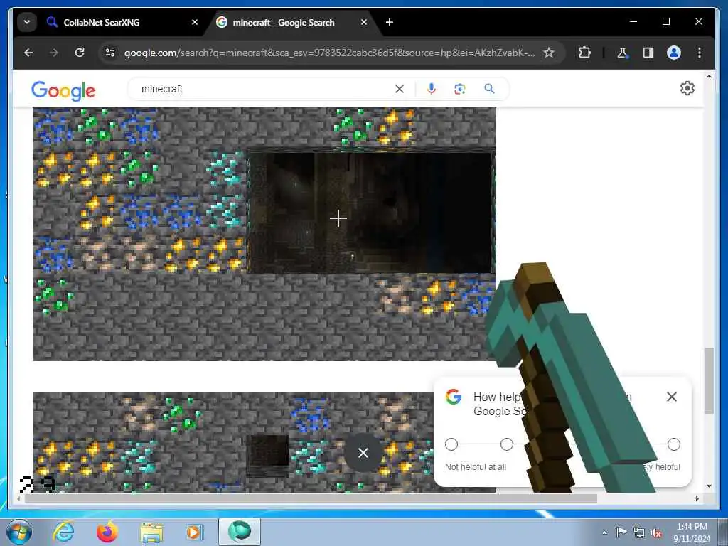
Task: Mine the large dark cave opening
Action: (x=370, y=212)
